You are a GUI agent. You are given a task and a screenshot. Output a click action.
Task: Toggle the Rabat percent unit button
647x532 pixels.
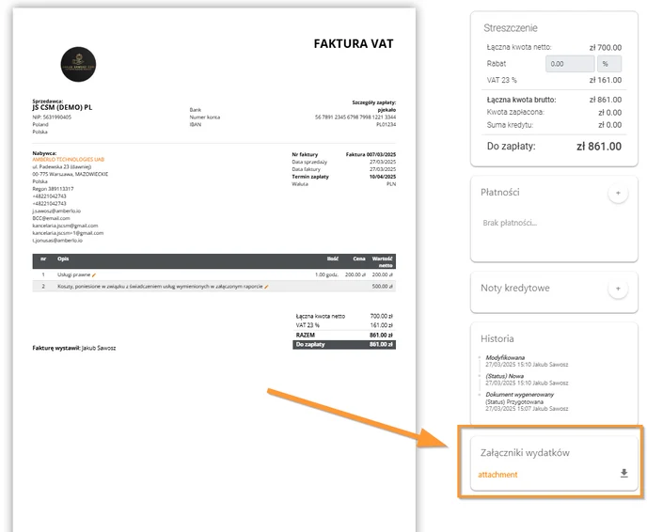(609, 64)
